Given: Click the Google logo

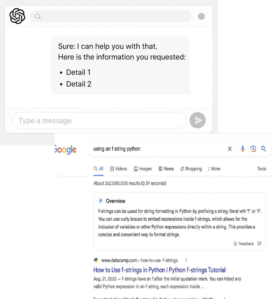Looking at the screenshot, I should click(66, 150).
